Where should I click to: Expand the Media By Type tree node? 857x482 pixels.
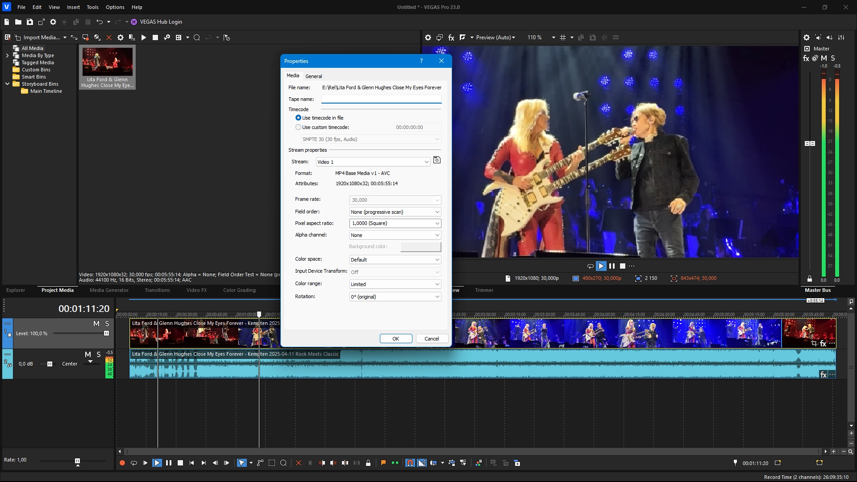[7, 55]
